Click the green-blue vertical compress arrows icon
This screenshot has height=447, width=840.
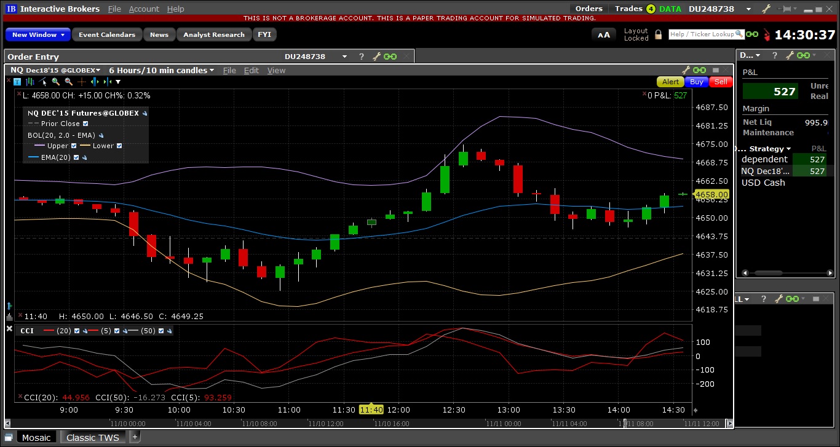[107, 82]
